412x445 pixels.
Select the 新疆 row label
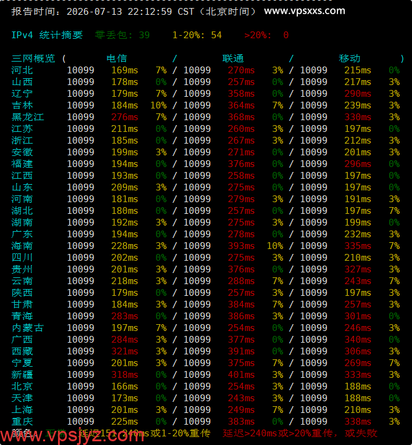pyautogui.click(x=22, y=375)
